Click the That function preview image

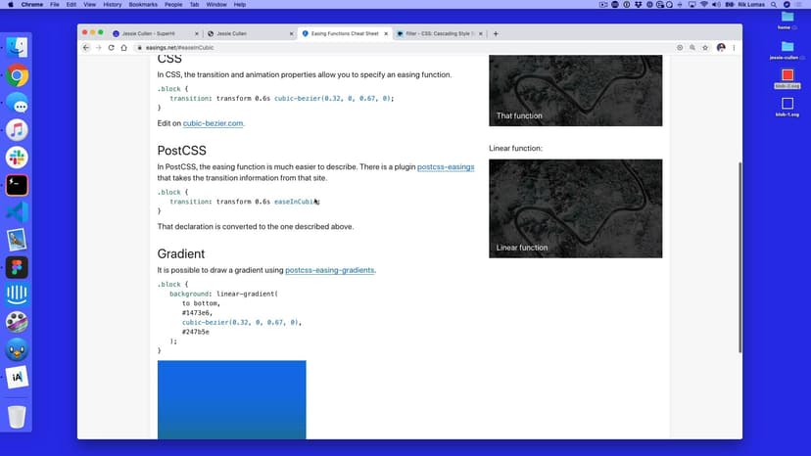[x=575, y=90]
